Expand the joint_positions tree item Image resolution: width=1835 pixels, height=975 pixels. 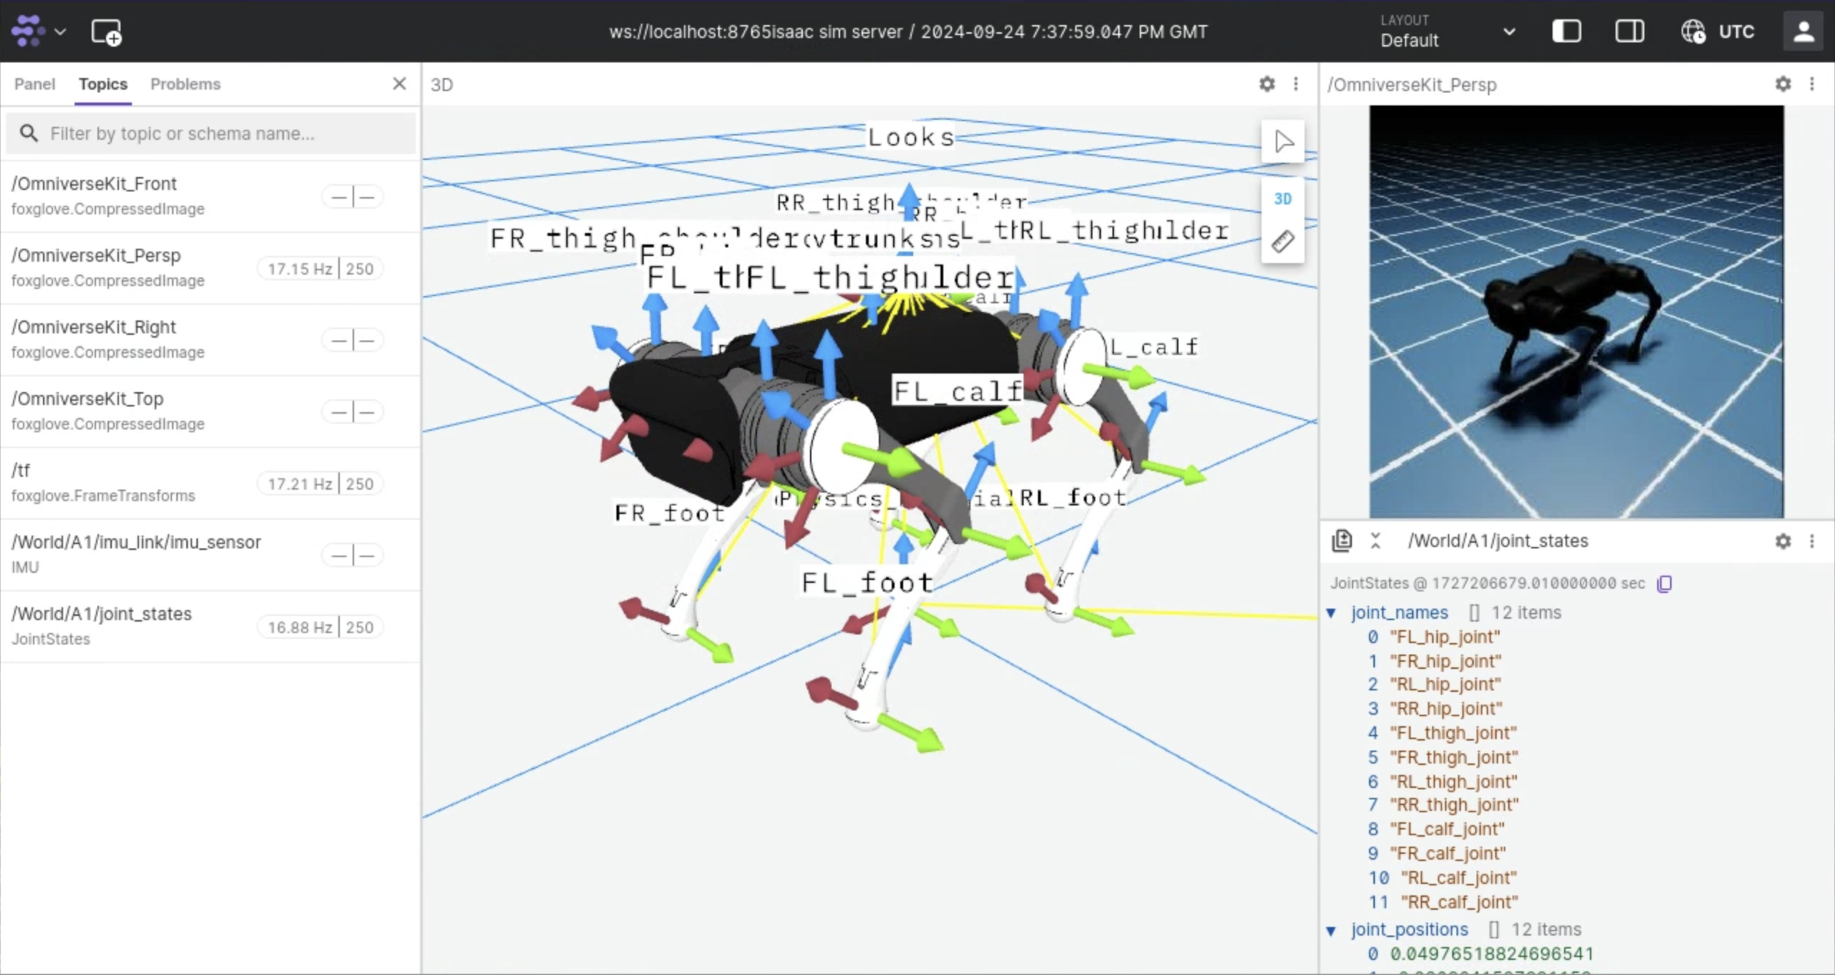1333,928
